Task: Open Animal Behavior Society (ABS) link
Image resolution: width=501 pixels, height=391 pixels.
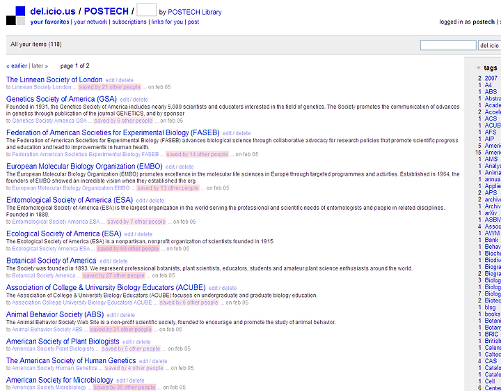Action: pos(55,314)
